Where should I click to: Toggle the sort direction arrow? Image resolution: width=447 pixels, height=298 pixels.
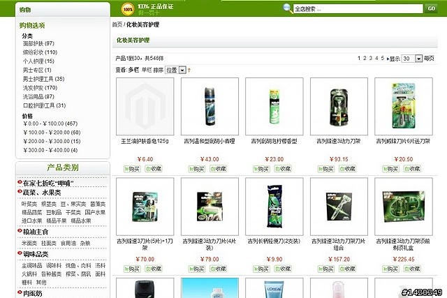coord(189,70)
